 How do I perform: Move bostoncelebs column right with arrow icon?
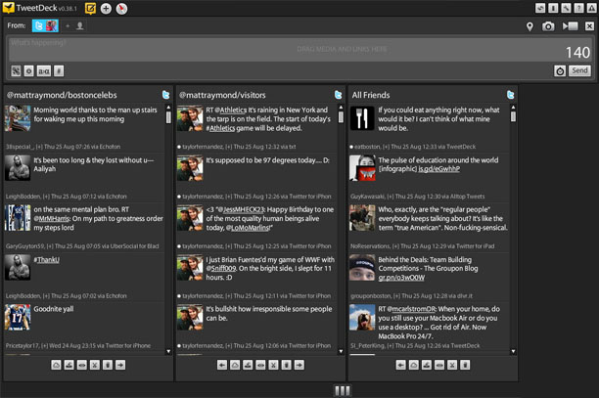(x=120, y=365)
